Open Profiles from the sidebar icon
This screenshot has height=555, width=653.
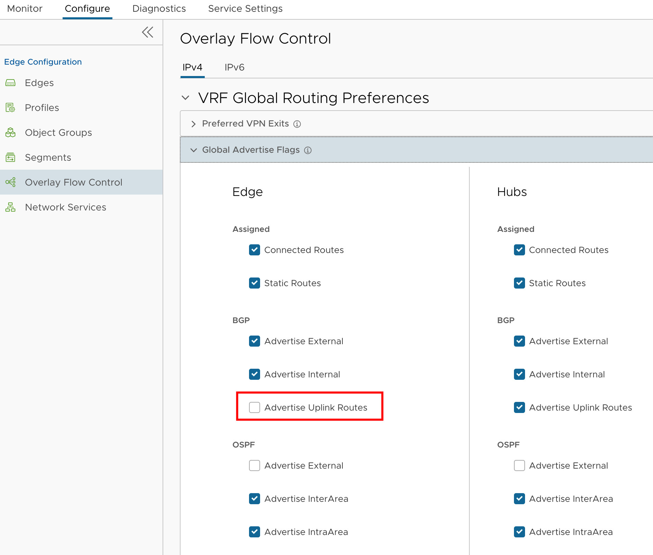pyautogui.click(x=11, y=107)
